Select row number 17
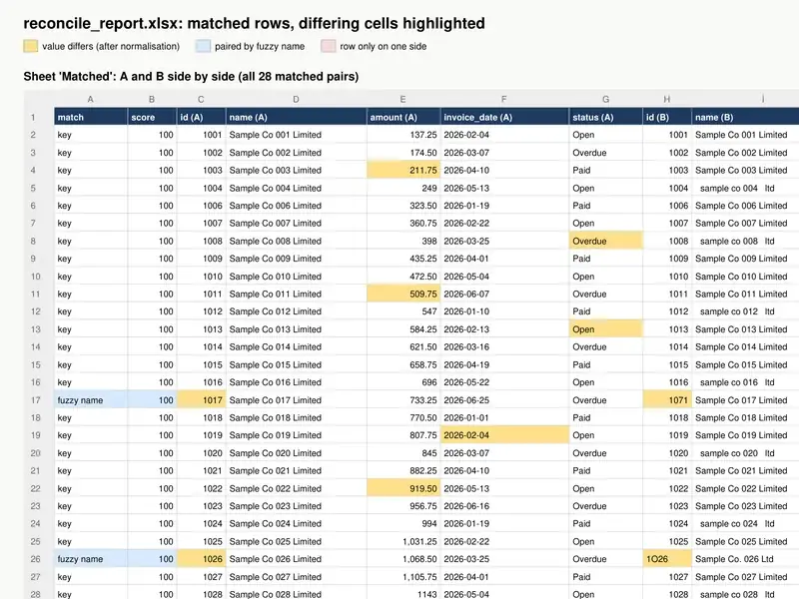 [x=35, y=400]
